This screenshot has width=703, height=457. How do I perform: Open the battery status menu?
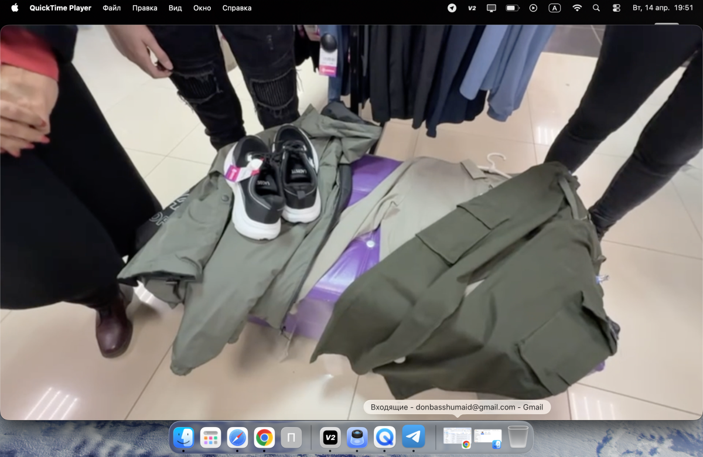[513, 8]
